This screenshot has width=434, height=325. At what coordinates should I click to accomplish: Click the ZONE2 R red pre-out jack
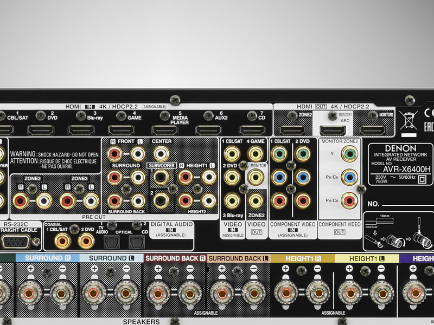pos(21,200)
